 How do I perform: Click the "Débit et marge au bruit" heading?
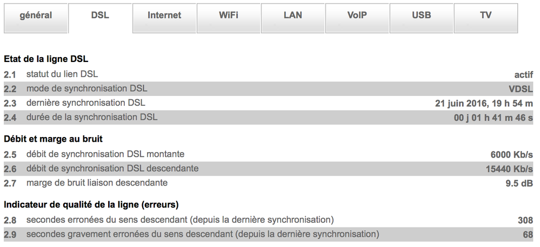pos(53,139)
